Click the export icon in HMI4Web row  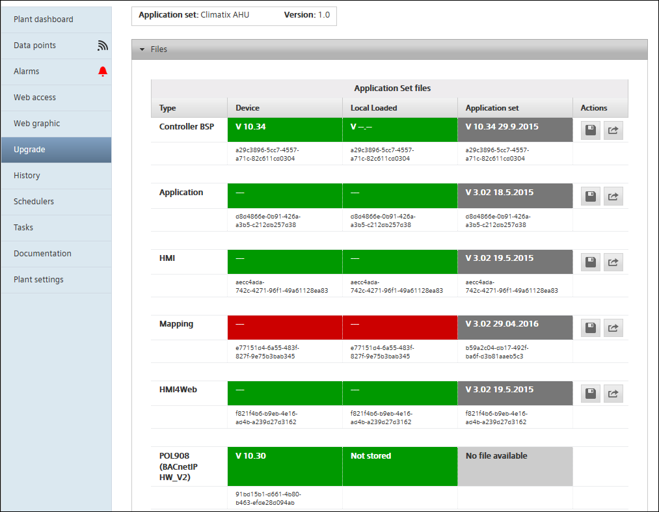point(613,394)
